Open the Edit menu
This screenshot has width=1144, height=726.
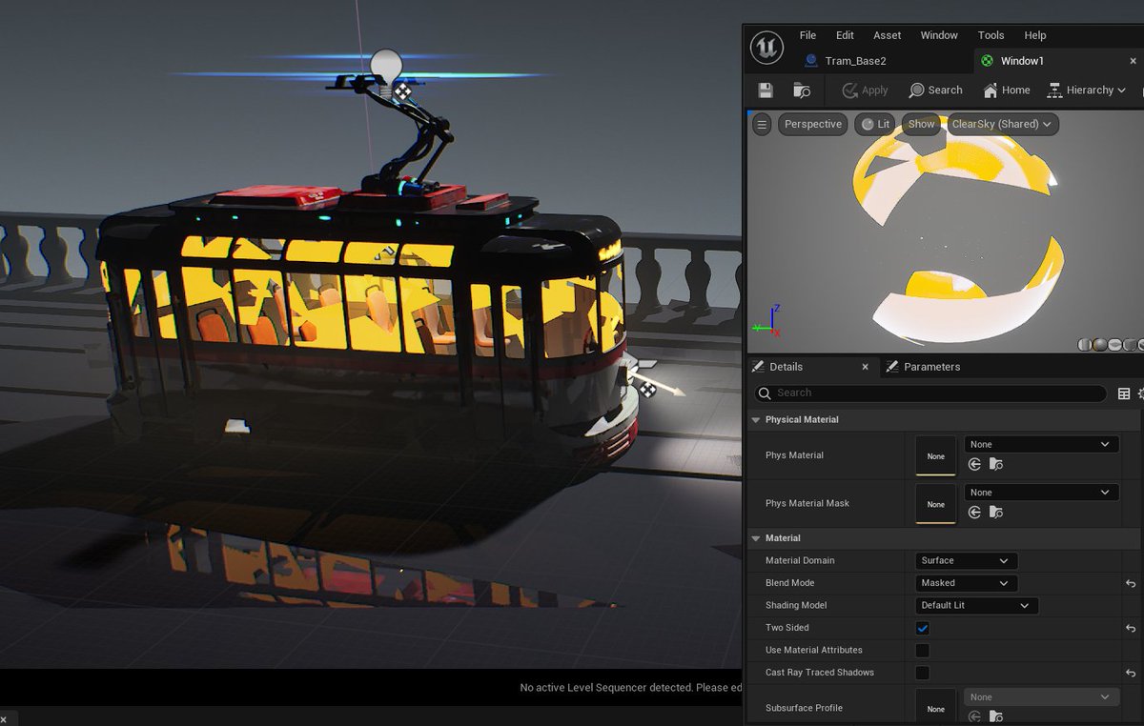[x=845, y=35]
